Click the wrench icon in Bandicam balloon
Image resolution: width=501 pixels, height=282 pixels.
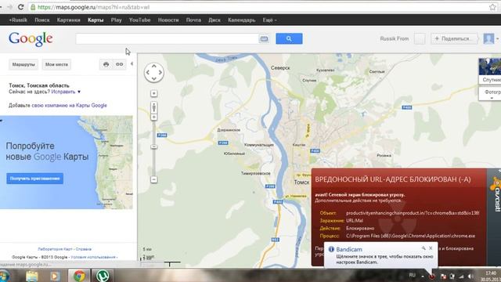(x=424, y=248)
